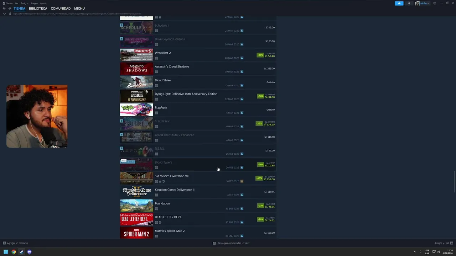Screen dimensions: 456x256
Task: Open Blood Strike listing
Action: 198,82
